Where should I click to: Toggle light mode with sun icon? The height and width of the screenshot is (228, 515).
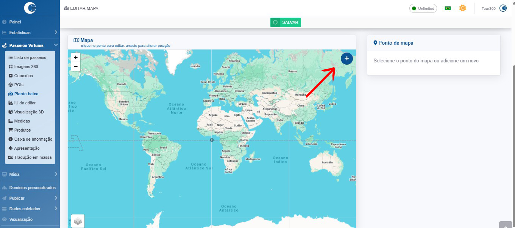[x=462, y=8]
